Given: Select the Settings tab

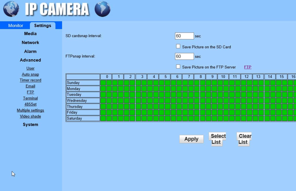Looking at the screenshot, I should 43,26.
